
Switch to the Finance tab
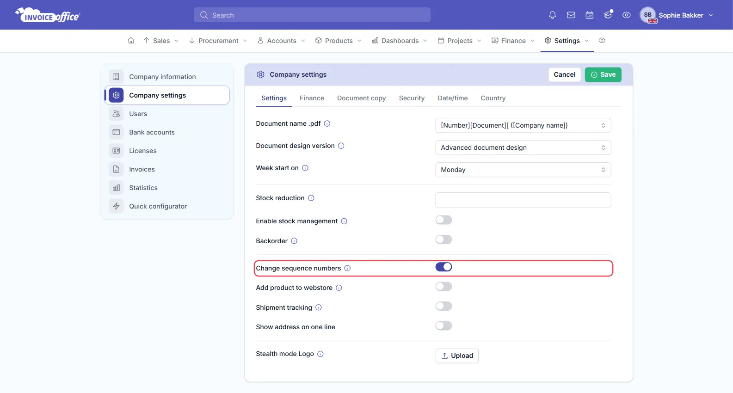(x=312, y=98)
